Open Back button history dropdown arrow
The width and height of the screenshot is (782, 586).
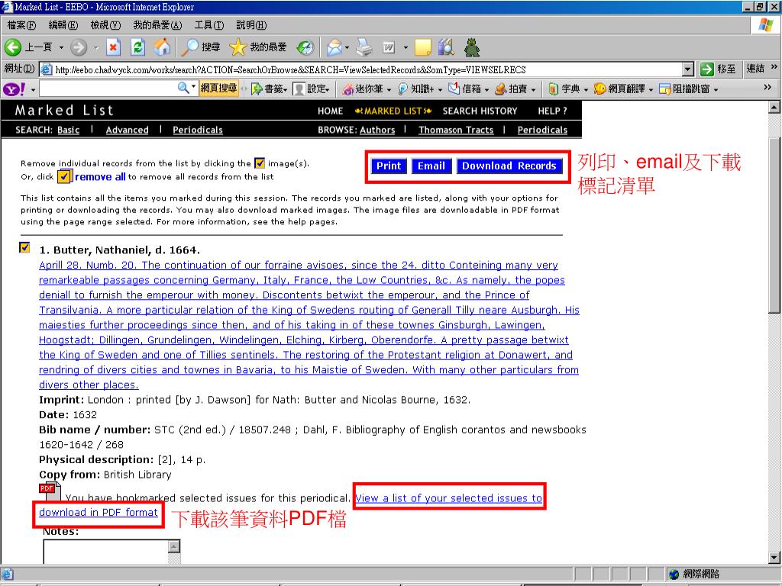[61, 48]
